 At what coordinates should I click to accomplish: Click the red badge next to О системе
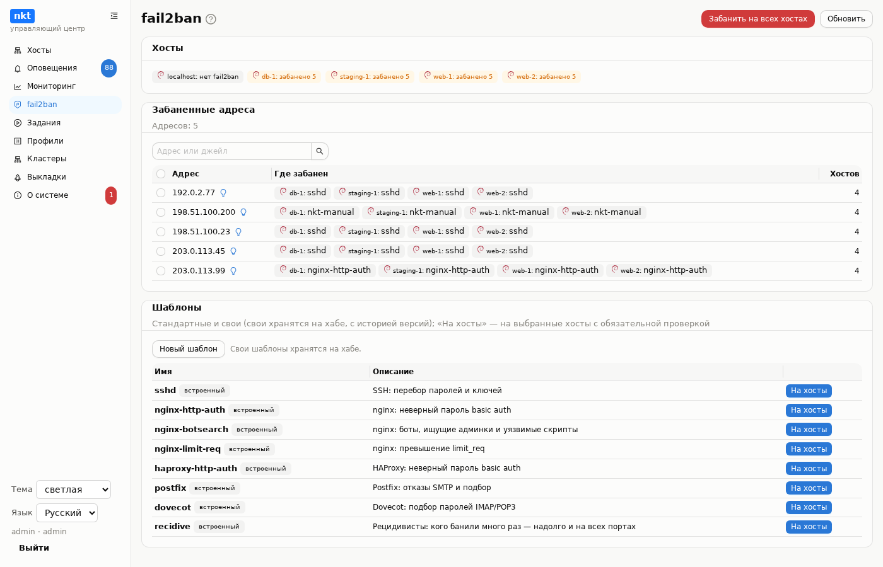[111, 195]
